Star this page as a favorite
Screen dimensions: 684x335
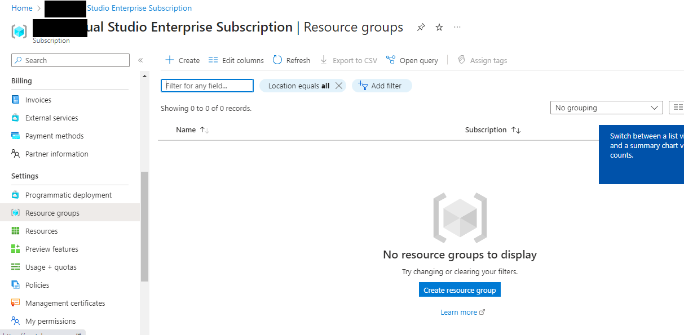coord(439,26)
